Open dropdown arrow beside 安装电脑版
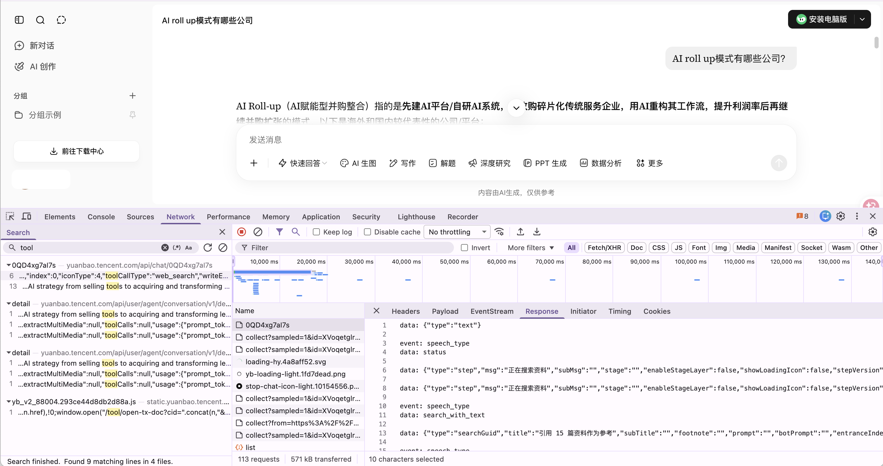883x466 pixels. click(x=862, y=20)
